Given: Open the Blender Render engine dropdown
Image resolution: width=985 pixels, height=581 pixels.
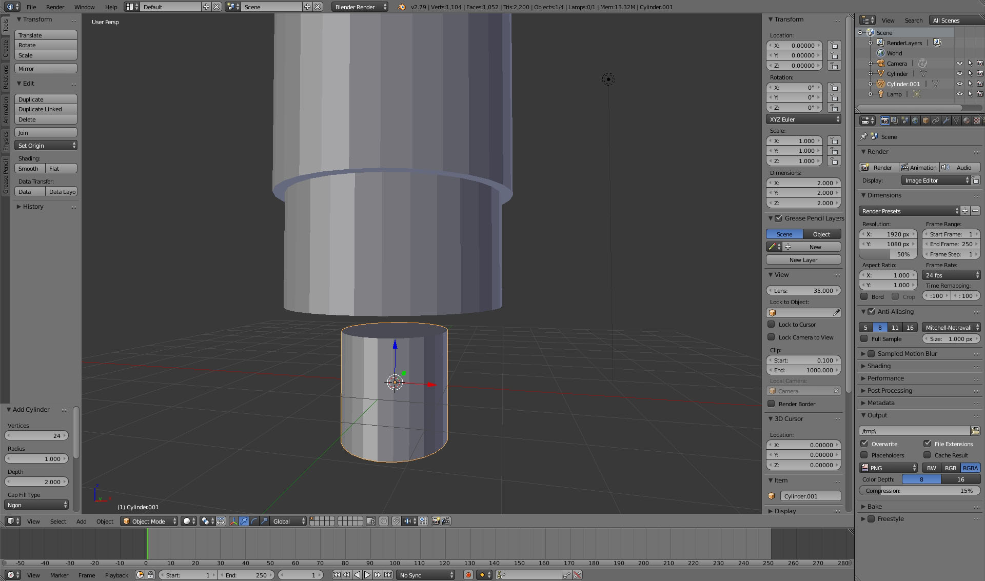Looking at the screenshot, I should (360, 7).
